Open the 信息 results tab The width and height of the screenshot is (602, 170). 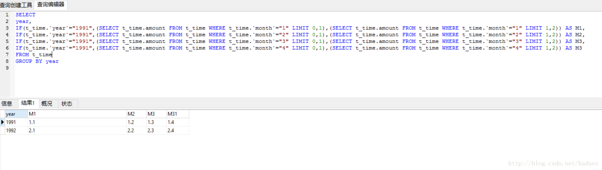point(7,104)
